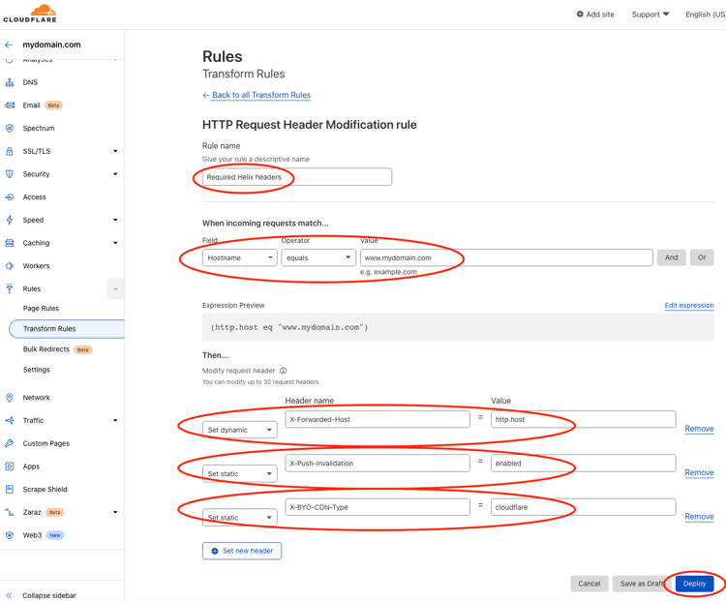
Task: Click the DNS sidebar icon
Action: [x=10, y=82]
